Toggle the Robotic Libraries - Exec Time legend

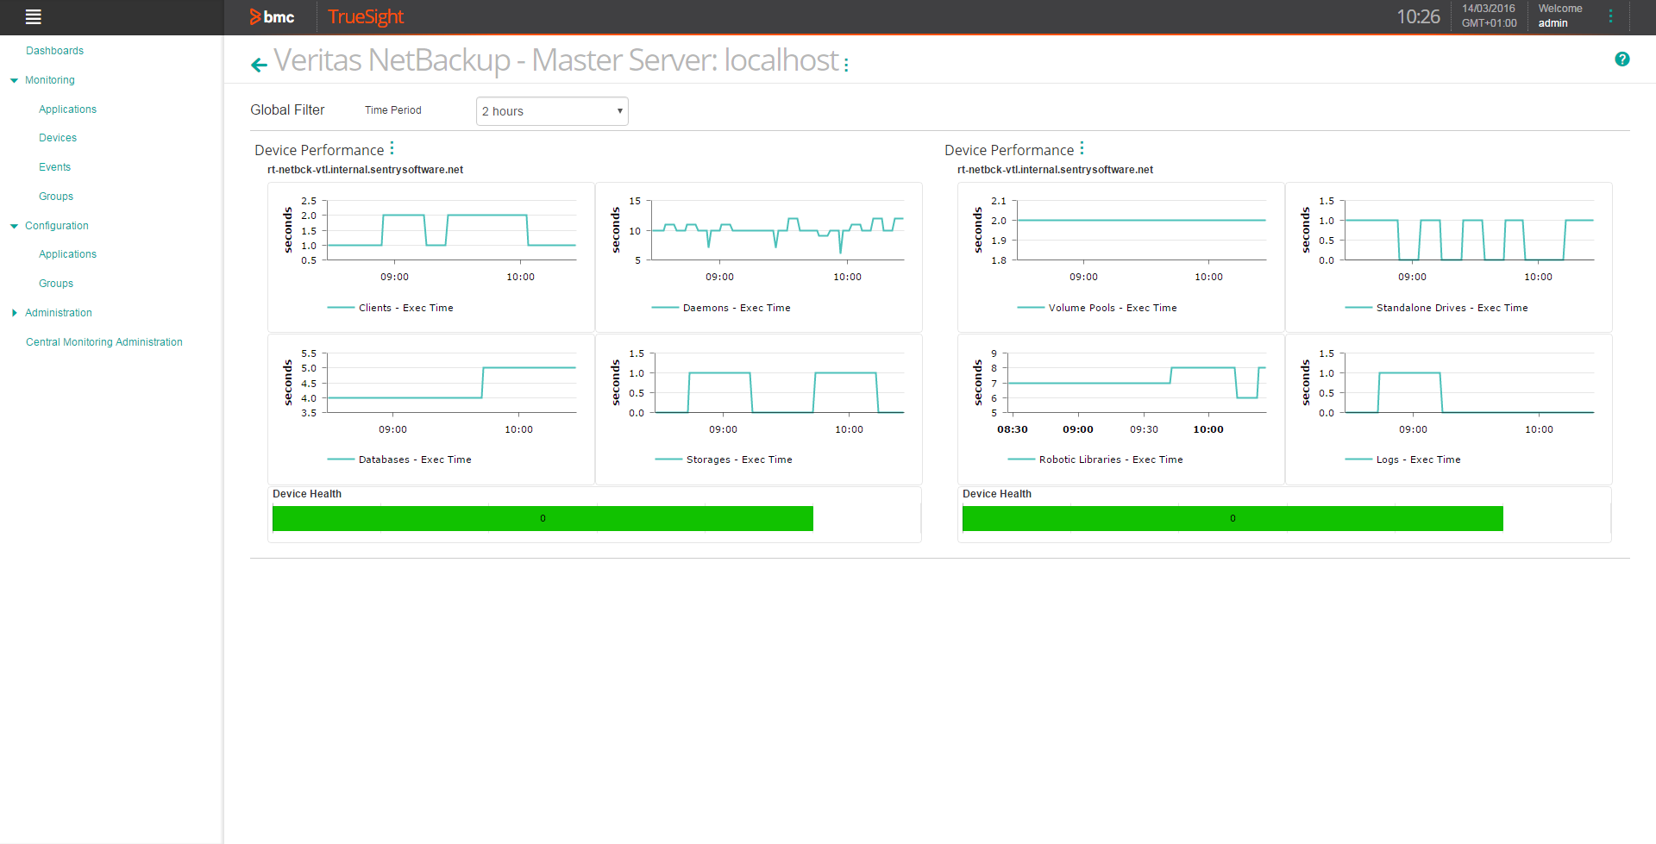[1095, 460]
